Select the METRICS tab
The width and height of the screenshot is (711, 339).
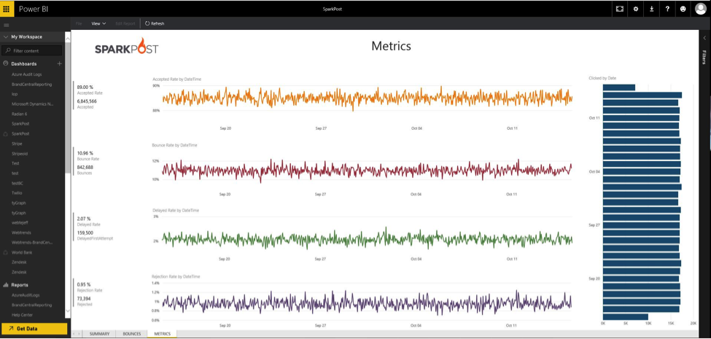tap(163, 334)
